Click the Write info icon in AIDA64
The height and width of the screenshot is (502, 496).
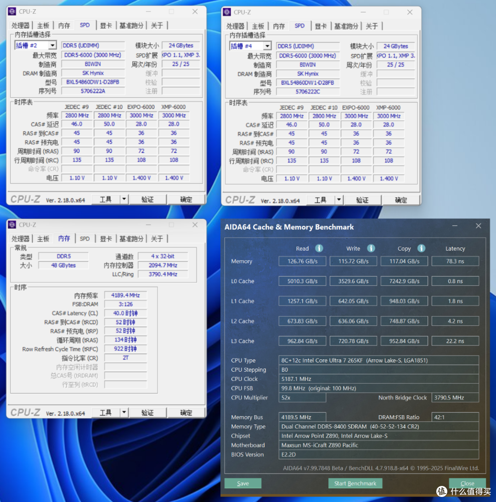(371, 248)
